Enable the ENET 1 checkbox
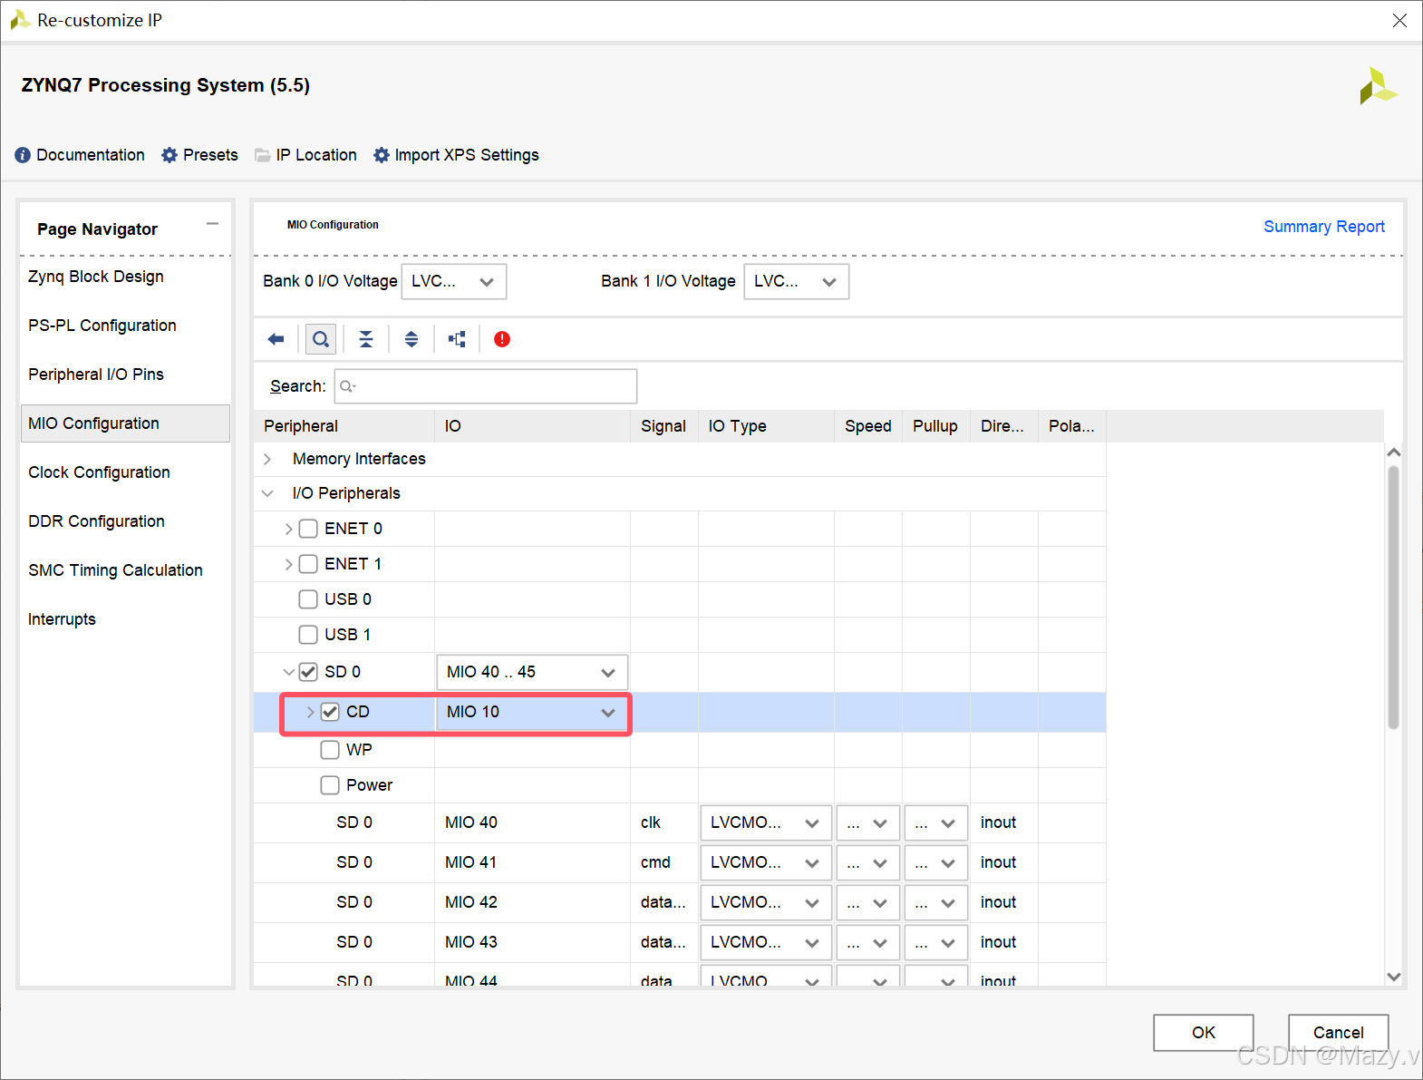The width and height of the screenshot is (1423, 1080). (x=308, y=564)
